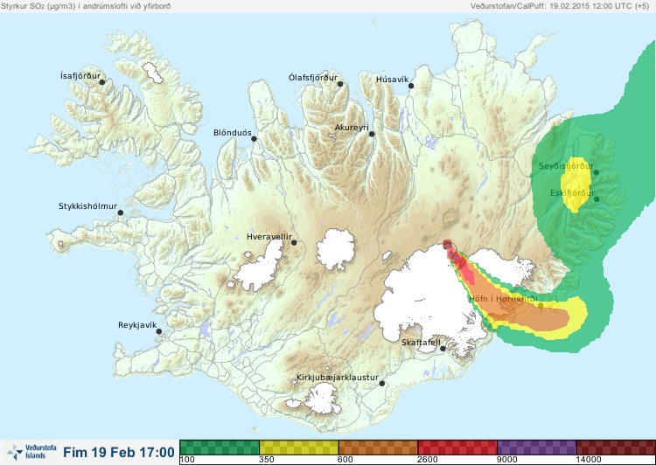Screen dimensions: 656x465
Task: Click the Ísafjörður label text
Action: coord(80,76)
